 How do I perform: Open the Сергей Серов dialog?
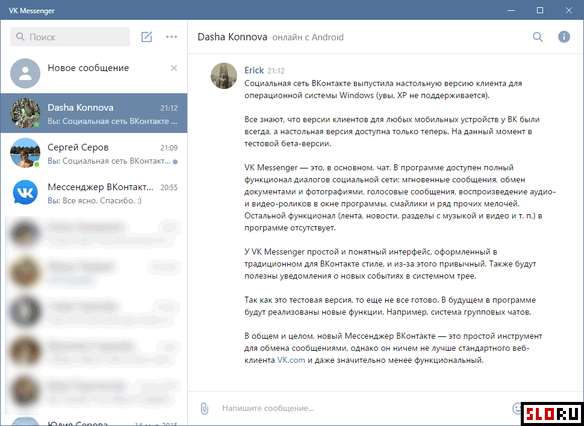(94, 153)
